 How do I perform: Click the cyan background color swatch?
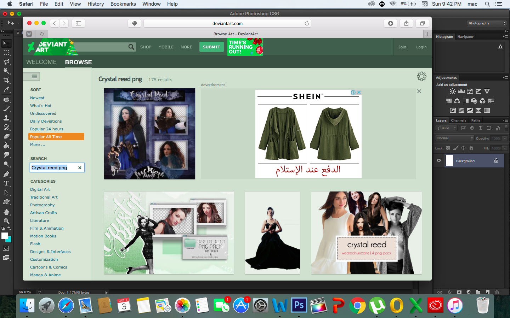coord(9,240)
